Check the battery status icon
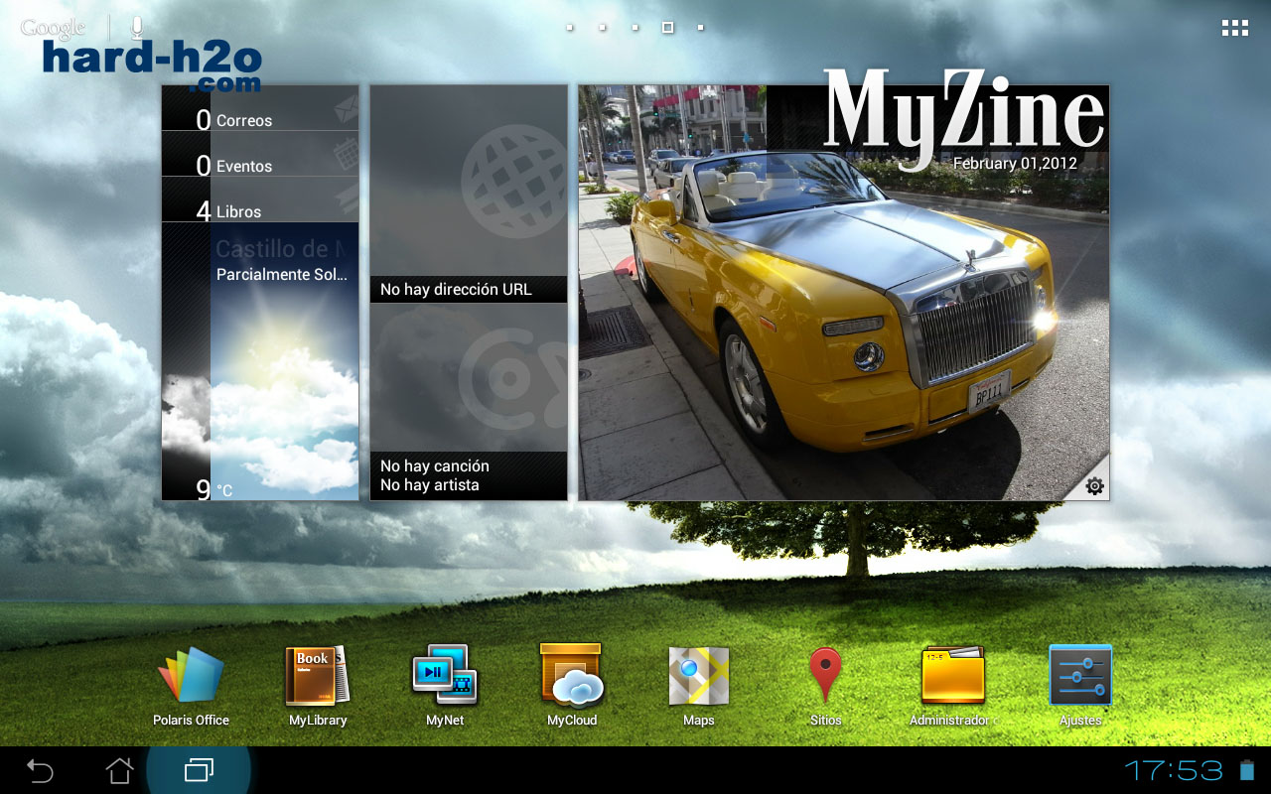This screenshot has height=794, width=1271. point(1247,770)
